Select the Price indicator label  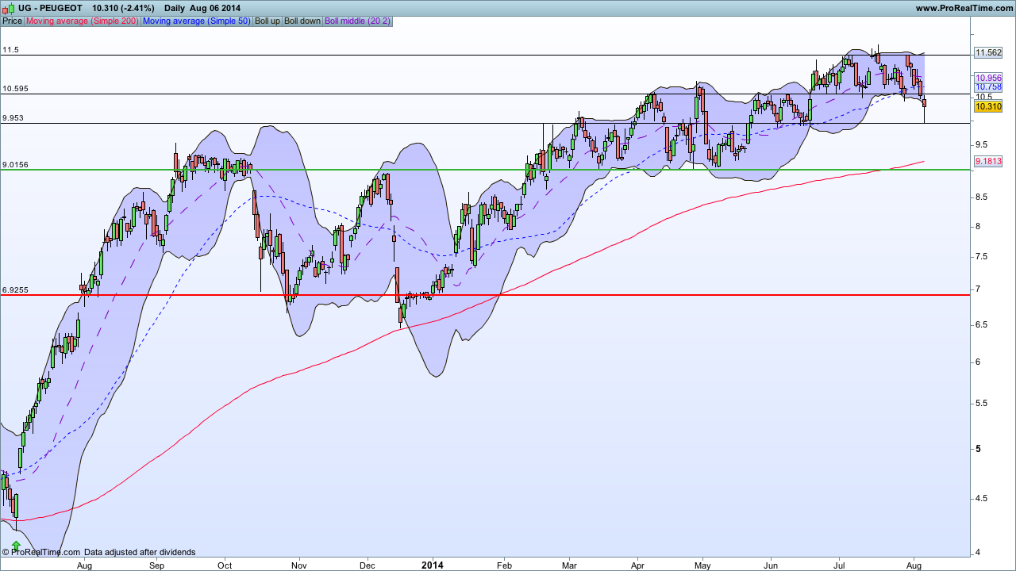[x=12, y=21]
